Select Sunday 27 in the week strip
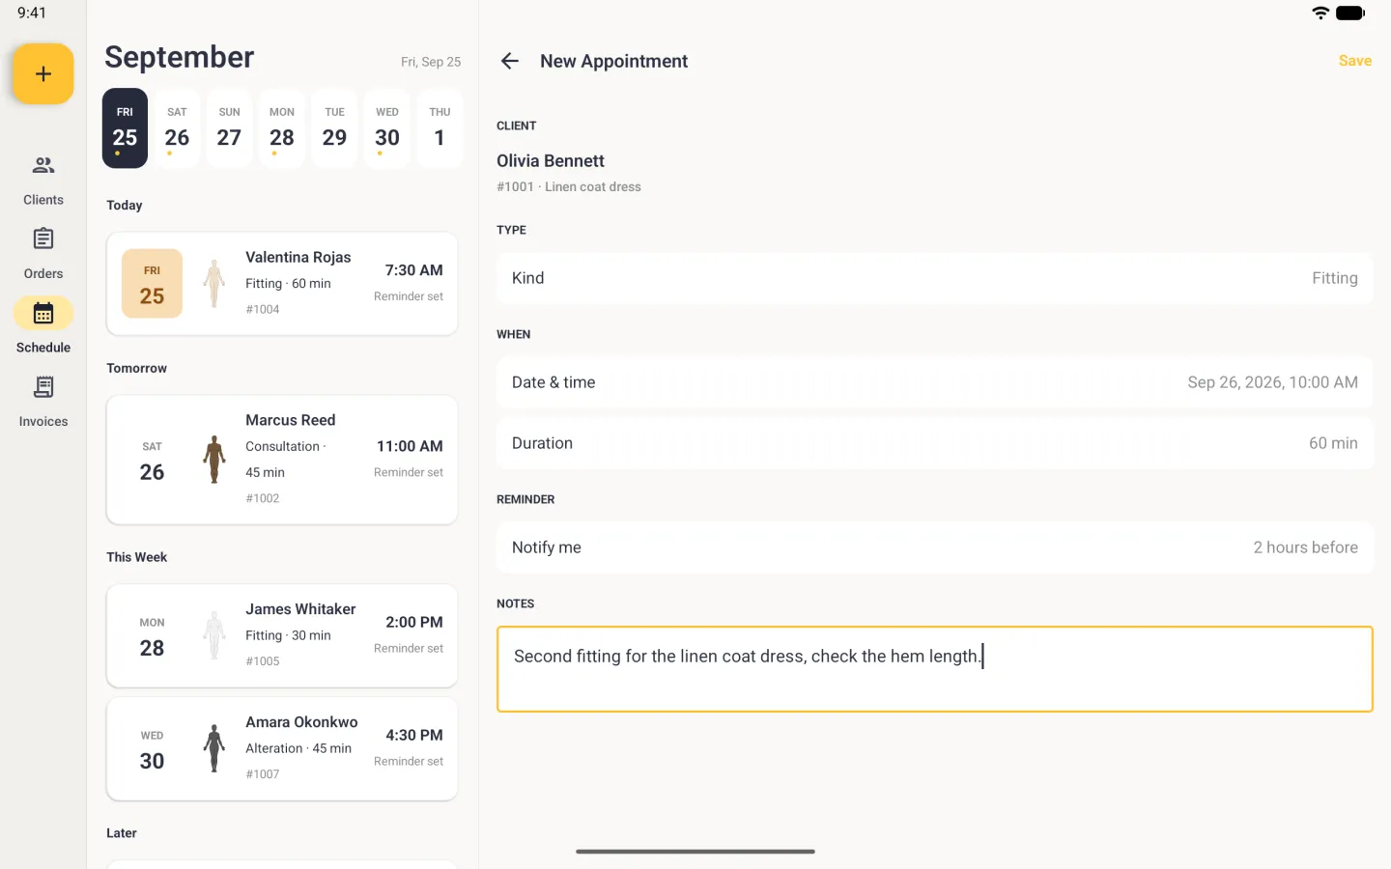The height and width of the screenshot is (869, 1391). point(229,128)
